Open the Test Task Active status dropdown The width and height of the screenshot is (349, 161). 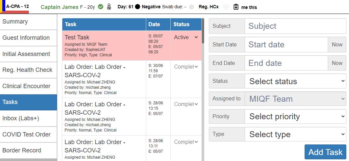click(x=186, y=37)
